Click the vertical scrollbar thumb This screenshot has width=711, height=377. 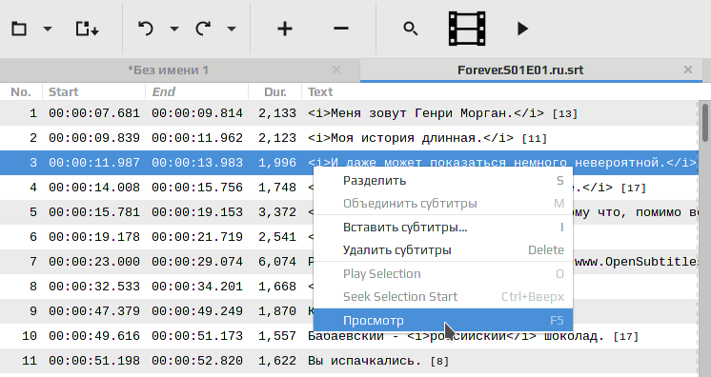pos(705,123)
